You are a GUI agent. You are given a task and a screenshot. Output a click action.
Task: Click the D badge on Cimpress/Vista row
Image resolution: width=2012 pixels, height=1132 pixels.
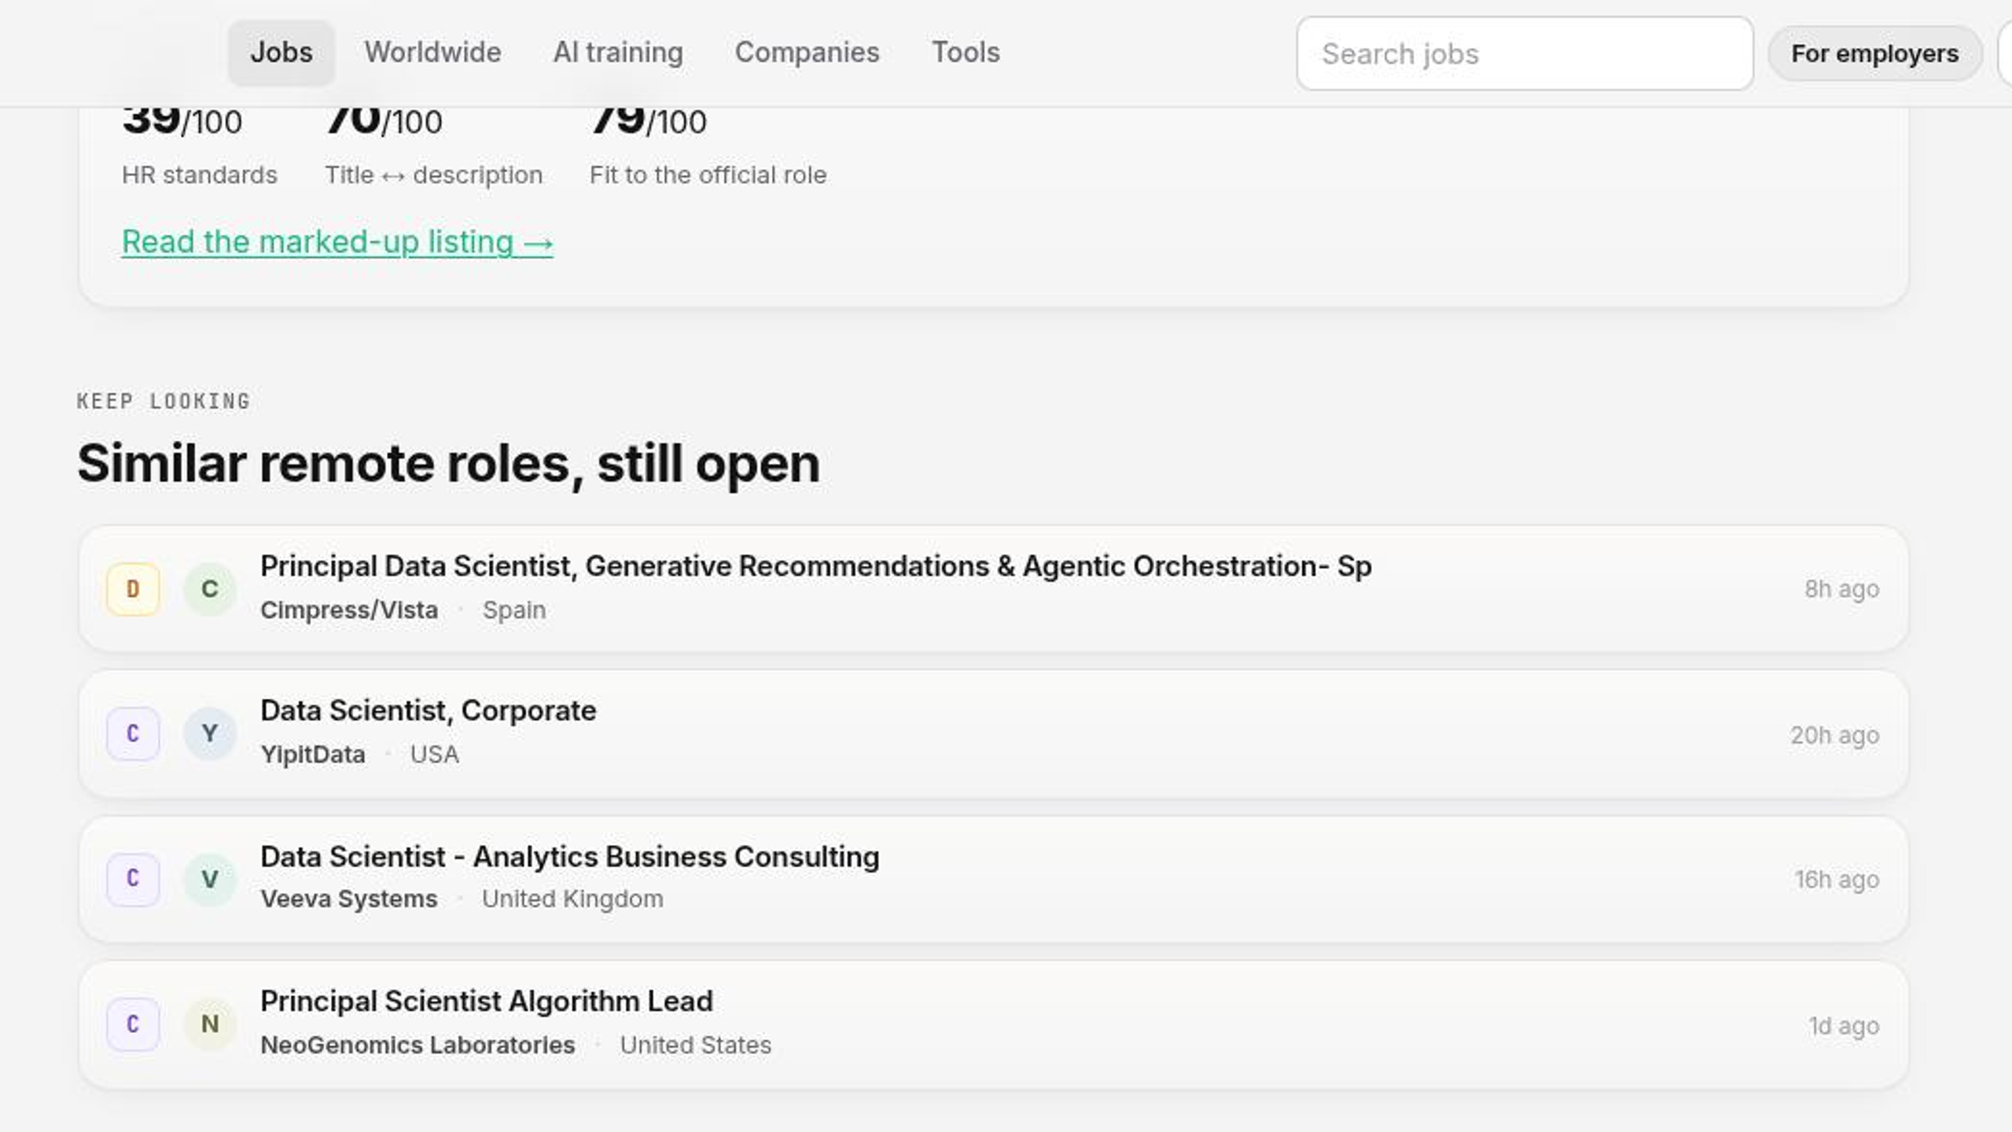(x=133, y=589)
